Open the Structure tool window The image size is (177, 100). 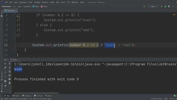pos(2,76)
